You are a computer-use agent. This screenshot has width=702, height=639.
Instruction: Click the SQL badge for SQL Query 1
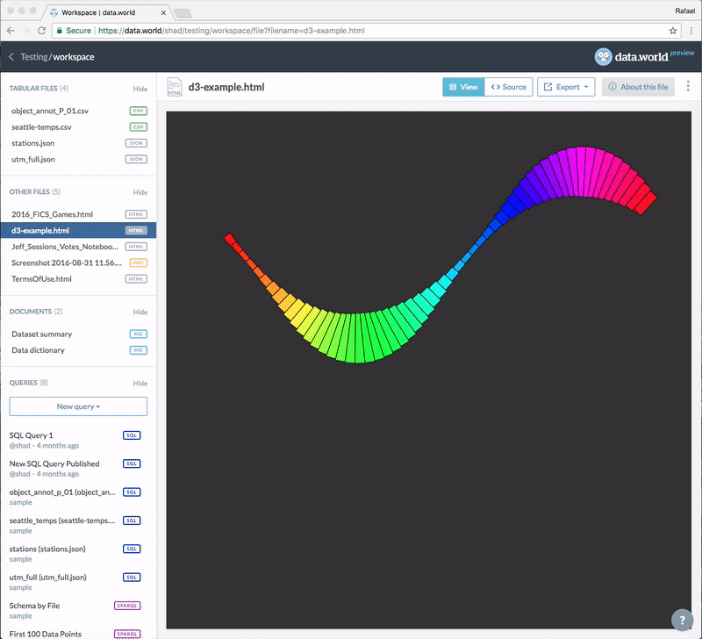tap(132, 435)
